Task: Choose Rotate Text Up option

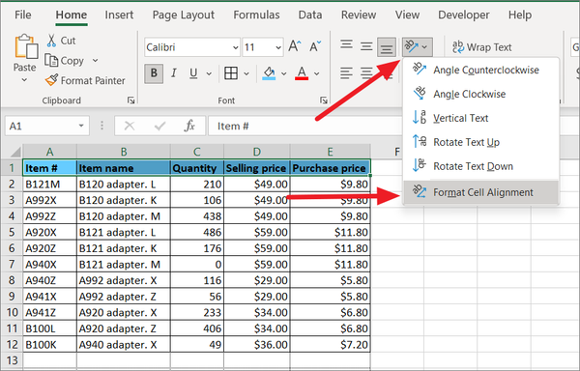Action: pos(480,142)
